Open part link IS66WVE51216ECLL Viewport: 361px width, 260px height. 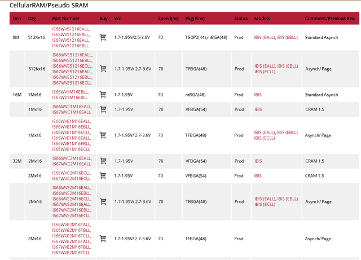click(x=72, y=66)
